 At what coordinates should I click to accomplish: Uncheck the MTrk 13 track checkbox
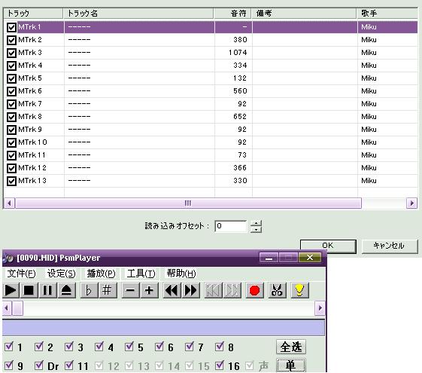pos(11,181)
